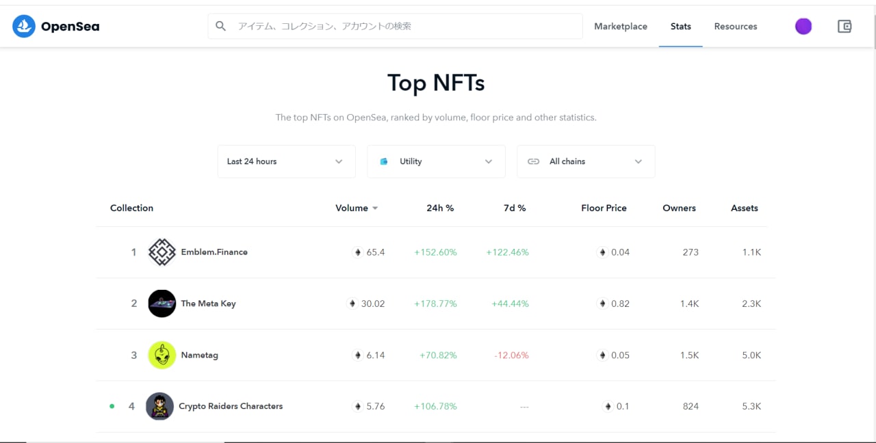
Task: Open the Nametag collection link
Action: pyautogui.click(x=199, y=355)
